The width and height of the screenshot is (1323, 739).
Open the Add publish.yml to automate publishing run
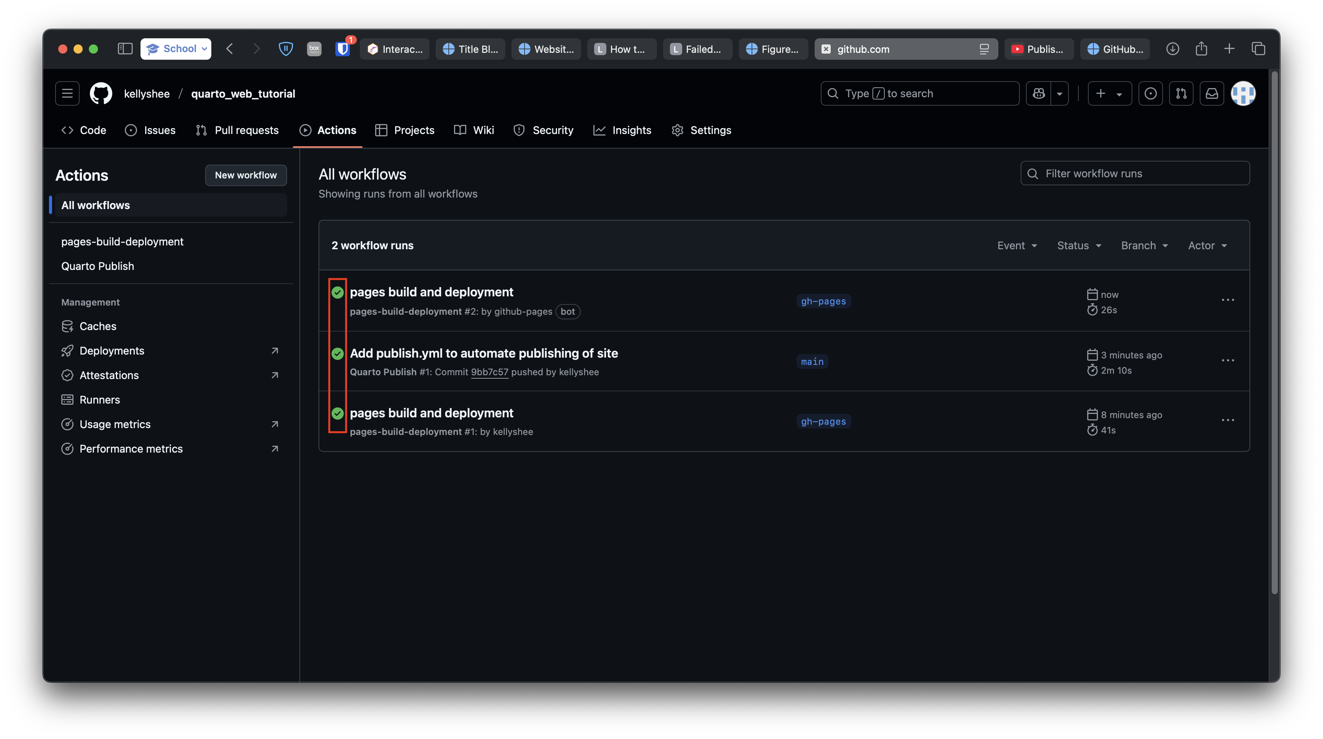[x=484, y=353]
